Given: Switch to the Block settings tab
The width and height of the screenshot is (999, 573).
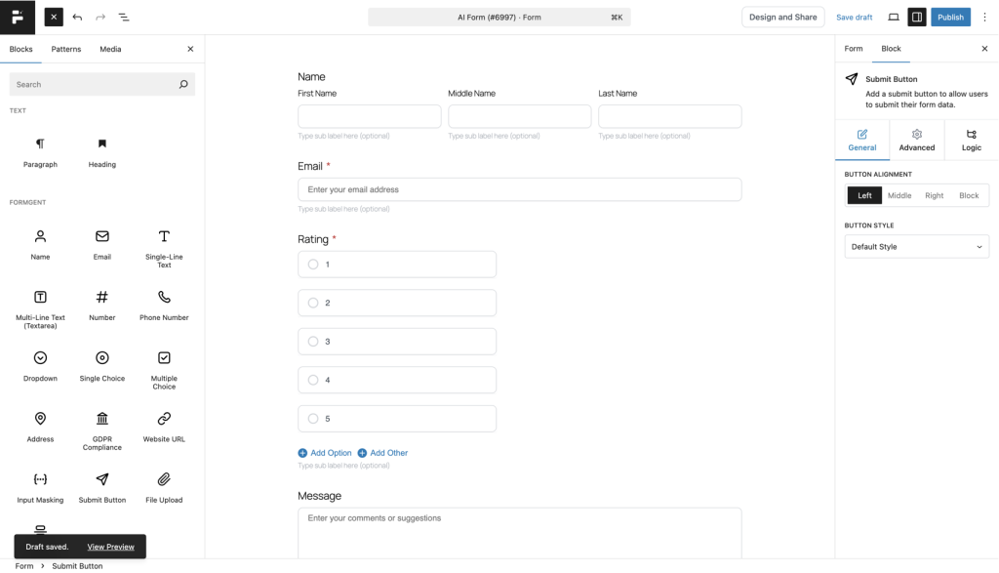Looking at the screenshot, I should point(891,49).
